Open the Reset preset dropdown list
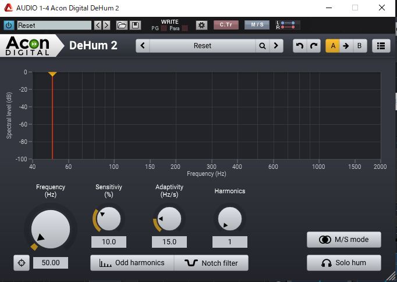The height and width of the screenshot is (282, 397). click(203, 46)
